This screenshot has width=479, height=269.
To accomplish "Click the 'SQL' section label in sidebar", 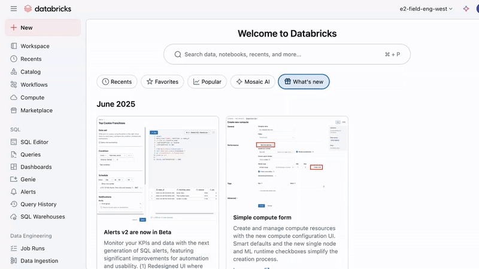I will (x=16, y=130).
